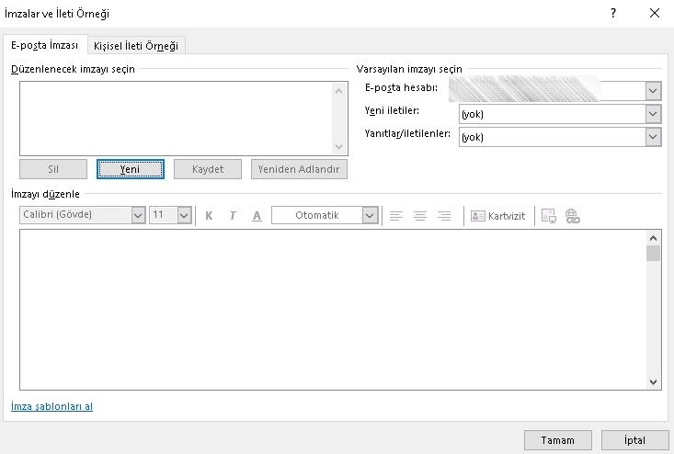This screenshot has width=674, height=454.
Task: Click signature list scroll up arrow
Action: [x=339, y=91]
